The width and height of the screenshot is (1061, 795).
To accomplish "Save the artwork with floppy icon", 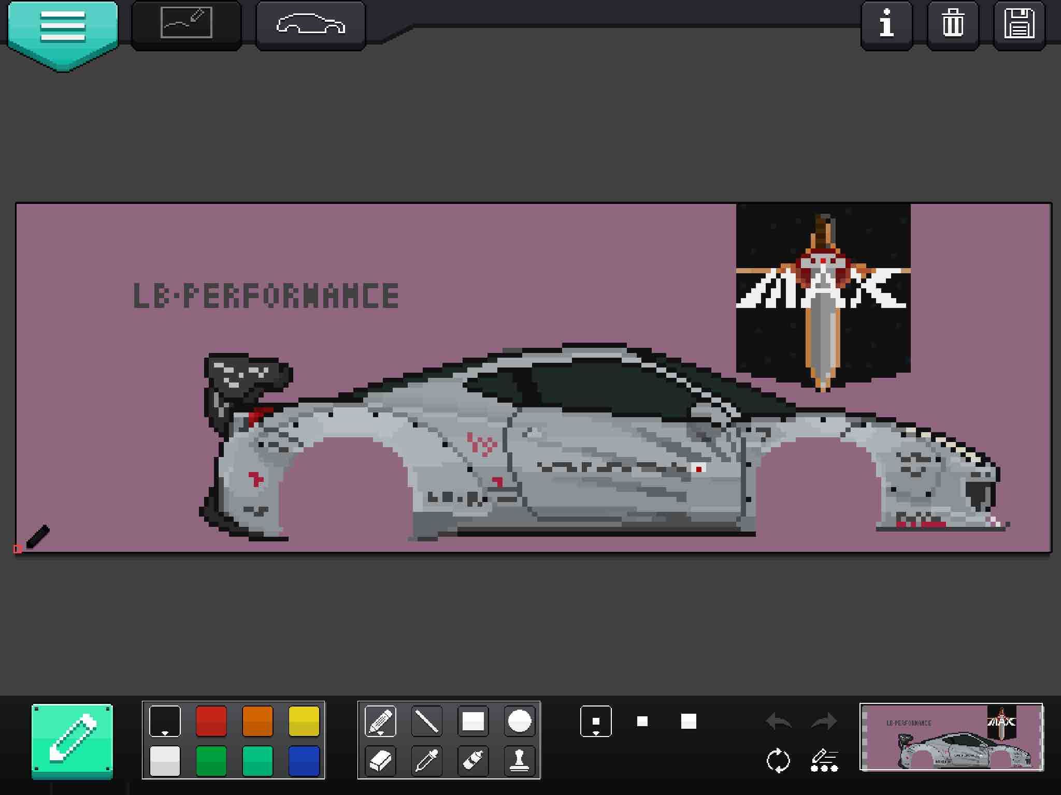I will click(1019, 24).
